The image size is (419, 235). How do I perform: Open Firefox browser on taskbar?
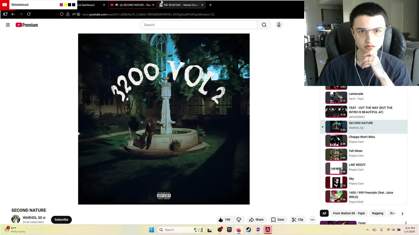239,230
